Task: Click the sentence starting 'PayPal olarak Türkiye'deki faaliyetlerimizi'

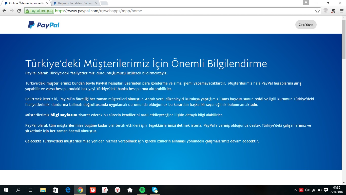Action: click(x=97, y=73)
